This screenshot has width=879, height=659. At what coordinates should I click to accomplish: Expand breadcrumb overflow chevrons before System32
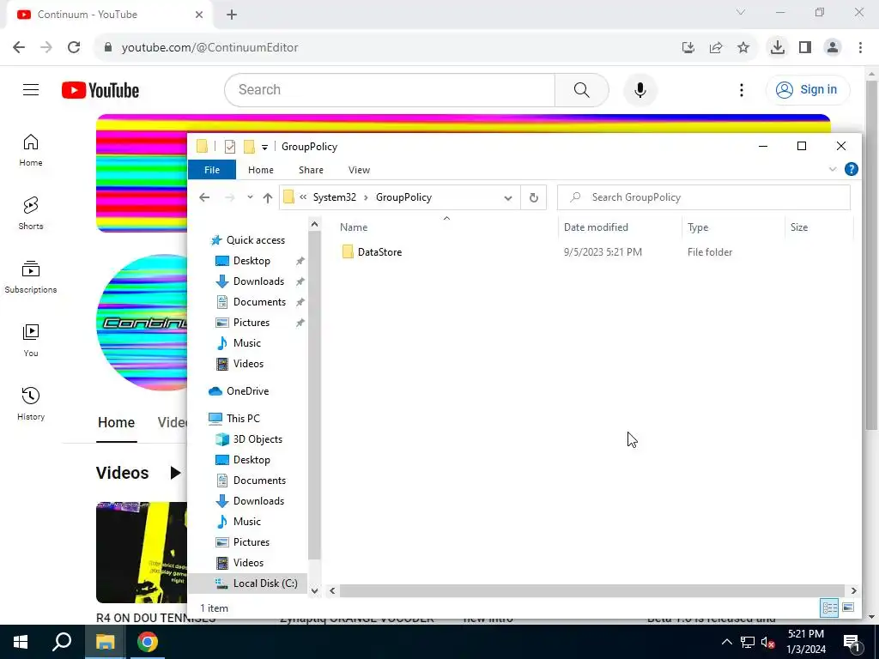click(303, 197)
